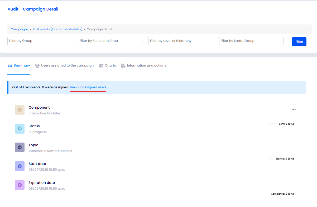Click the Component info icon
The image size is (317, 207).
(20, 110)
